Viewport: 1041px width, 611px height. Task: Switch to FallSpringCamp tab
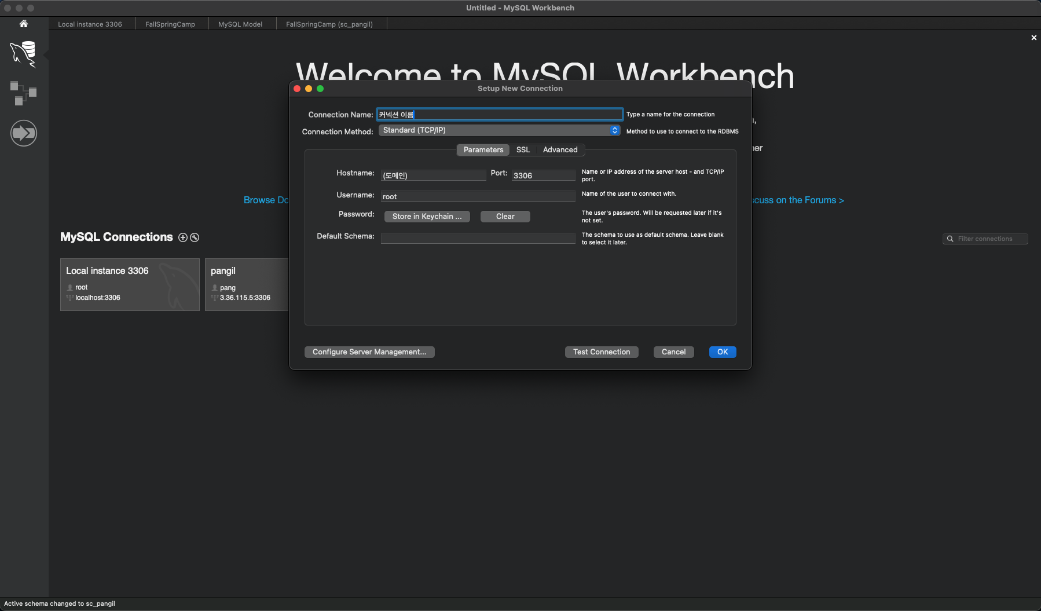tap(170, 24)
